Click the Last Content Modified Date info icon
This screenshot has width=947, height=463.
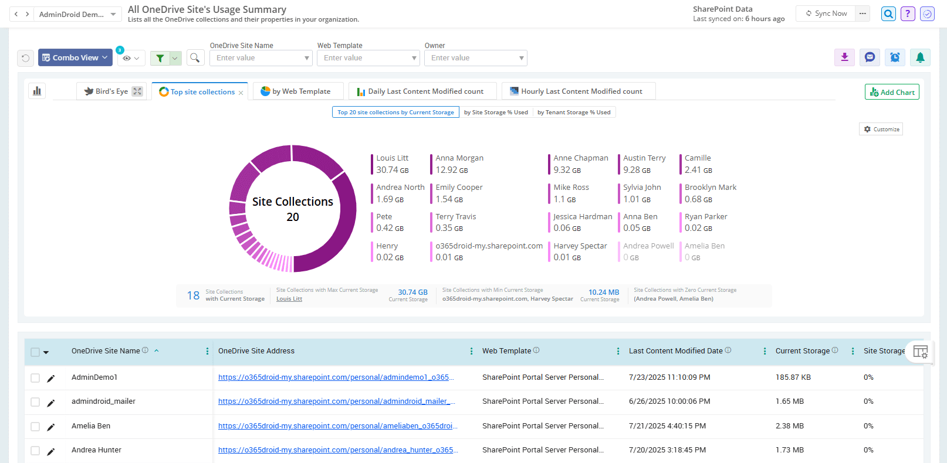(728, 350)
